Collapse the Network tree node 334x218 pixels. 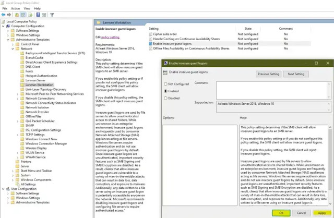point(13,49)
